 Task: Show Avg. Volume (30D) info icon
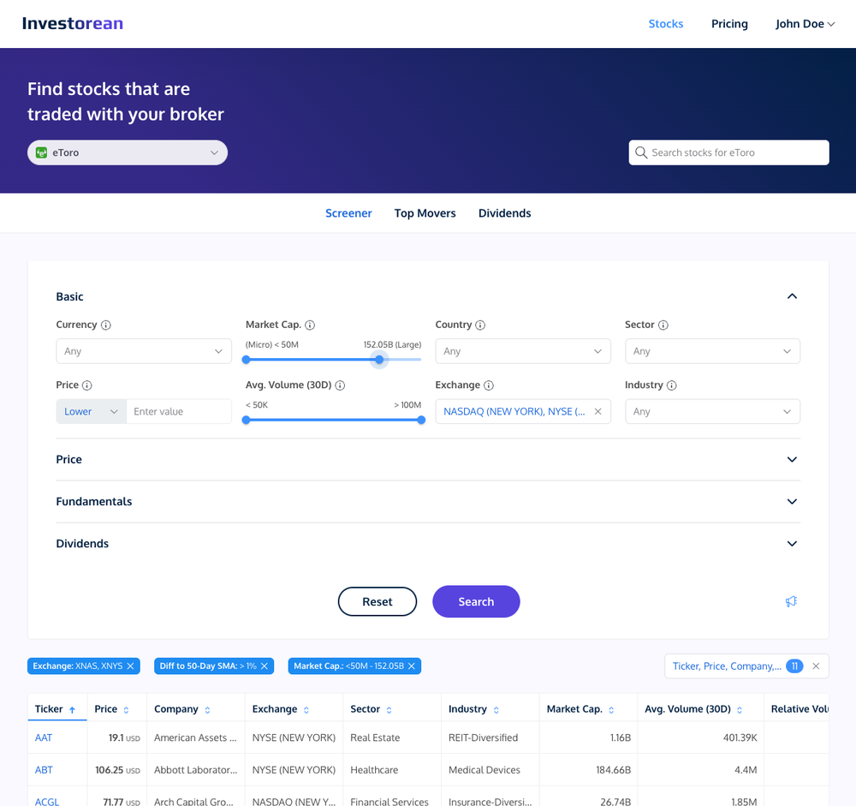(340, 385)
